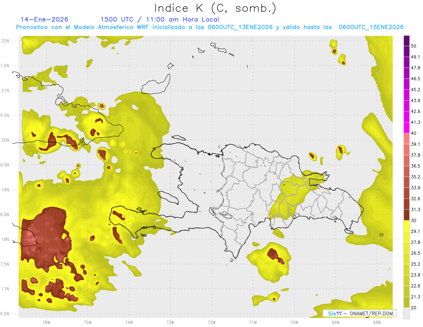This screenshot has height=327, width=423.
Task: Click the colorbar value "27.8"
Action: tap(416, 242)
